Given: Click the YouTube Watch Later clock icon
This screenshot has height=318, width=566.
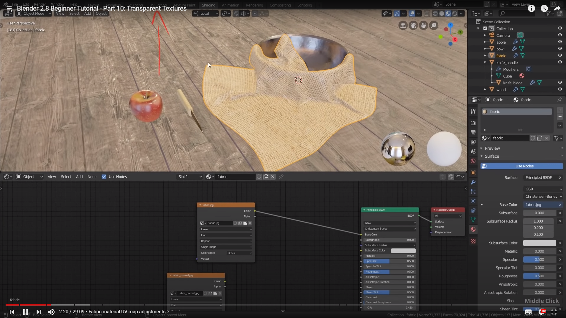Looking at the screenshot, I should [x=544, y=9].
